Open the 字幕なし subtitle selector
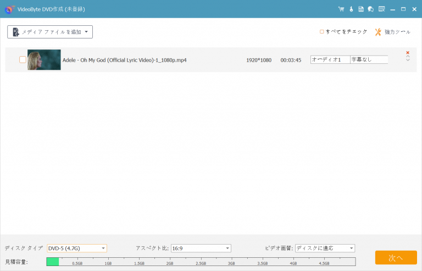This screenshot has height=271, width=422. pyautogui.click(x=369, y=59)
